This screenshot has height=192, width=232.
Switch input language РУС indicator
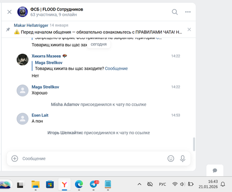[x=162, y=184]
